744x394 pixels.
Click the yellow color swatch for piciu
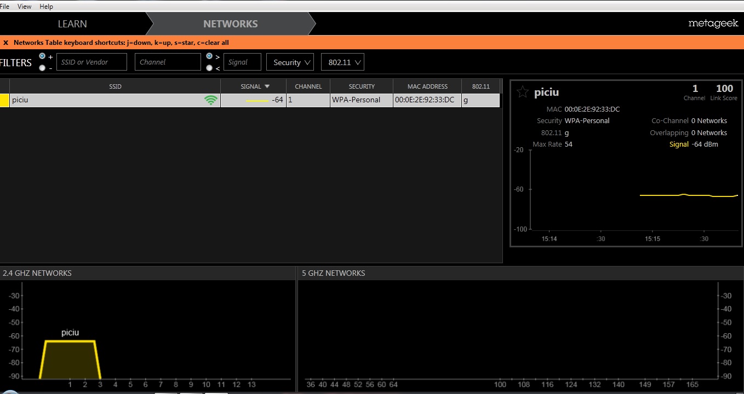[x=4, y=100]
